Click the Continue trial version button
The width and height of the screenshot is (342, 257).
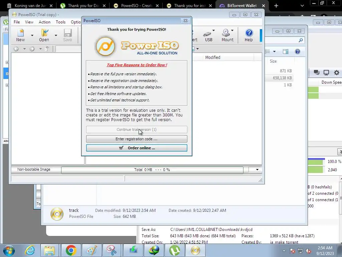(x=137, y=130)
